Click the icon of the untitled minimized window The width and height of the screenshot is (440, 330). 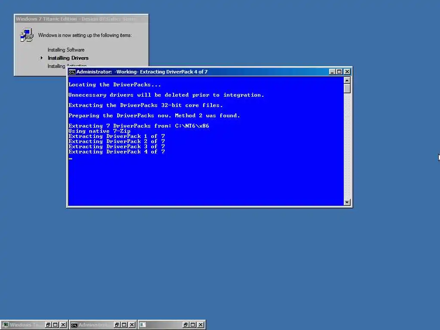click(x=143, y=325)
